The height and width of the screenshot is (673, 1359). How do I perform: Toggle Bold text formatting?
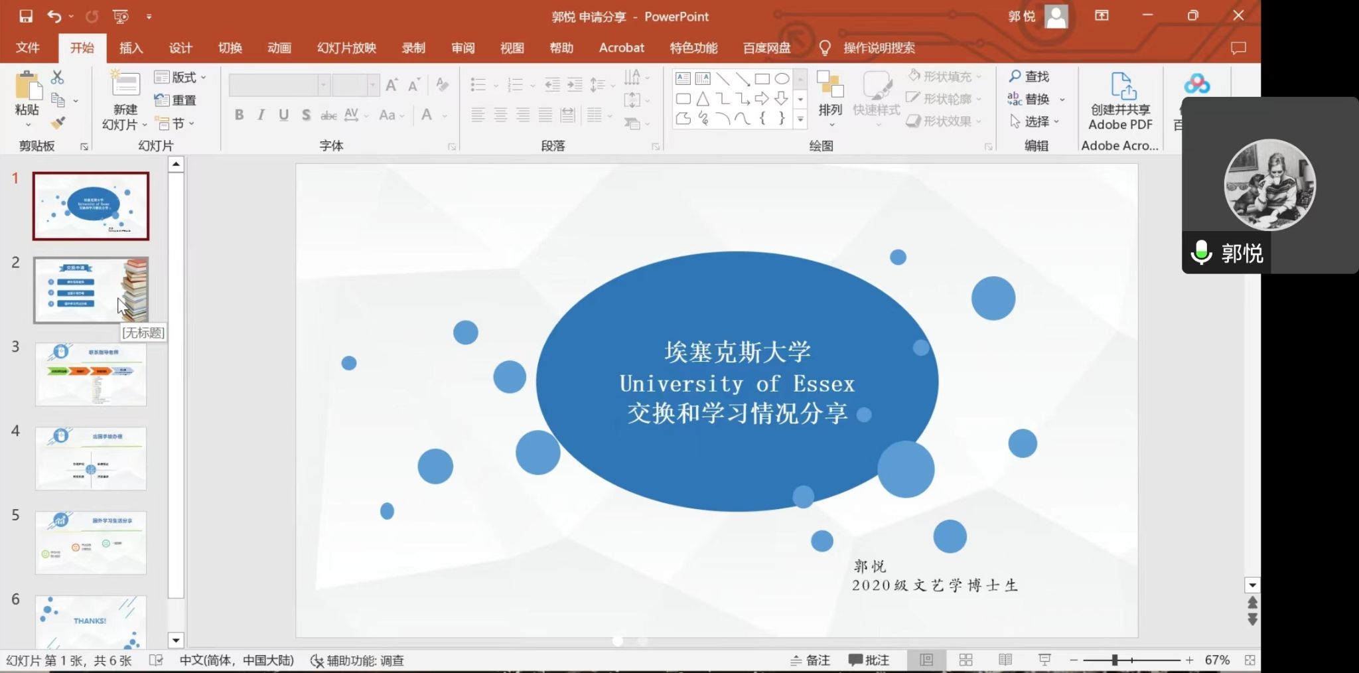coord(239,115)
